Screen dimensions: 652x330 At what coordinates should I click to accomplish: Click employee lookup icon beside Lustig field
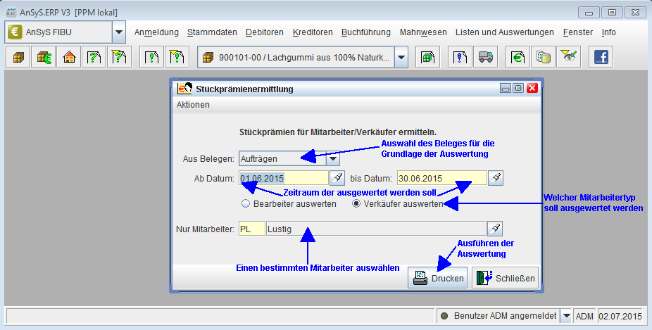click(496, 229)
